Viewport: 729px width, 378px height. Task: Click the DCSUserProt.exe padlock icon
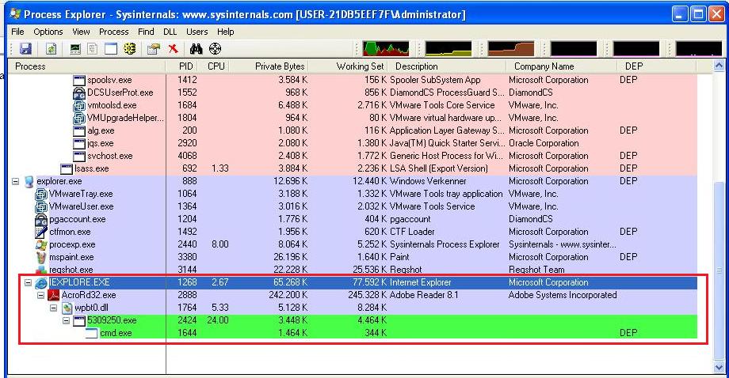[x=79, y=93]
